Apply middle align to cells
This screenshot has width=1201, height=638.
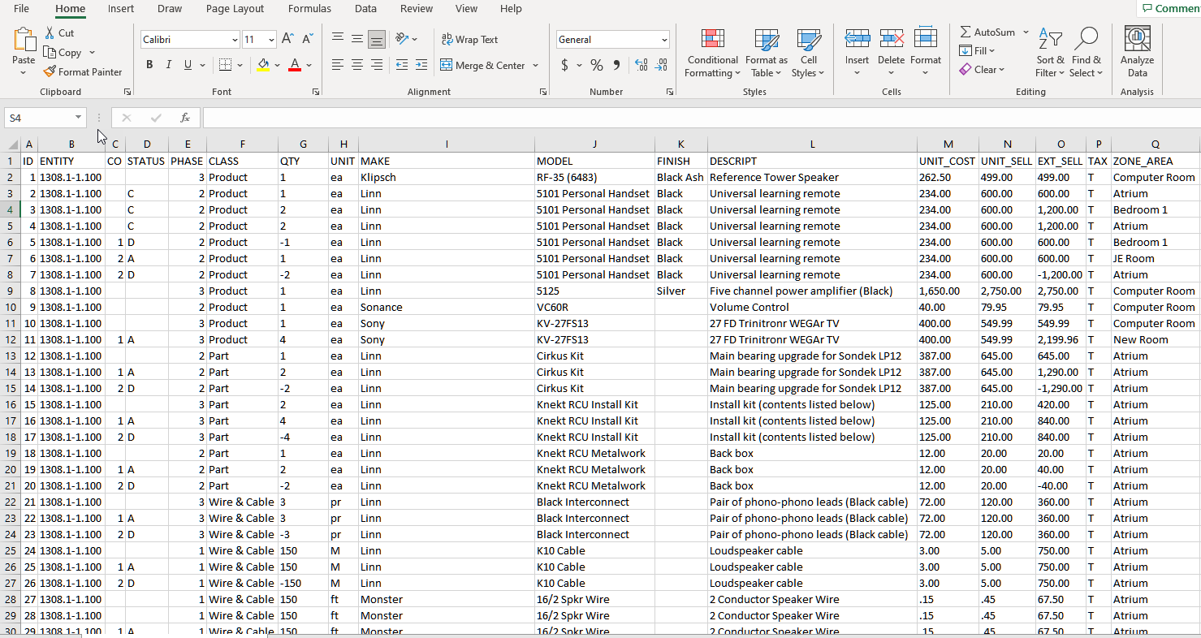pos(357,39)
